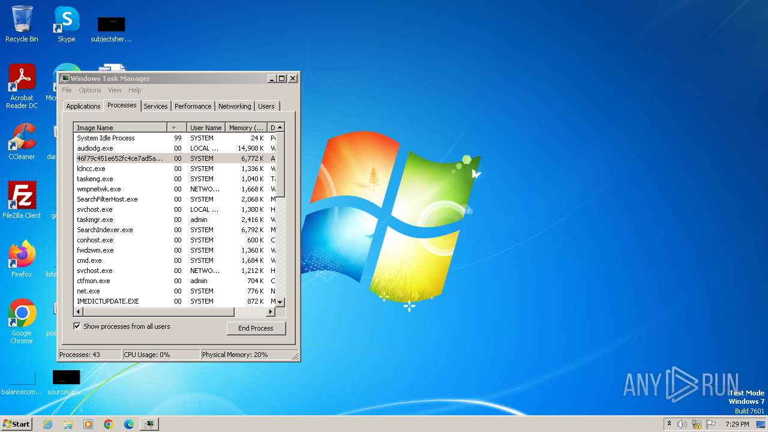Sort by Image Name column header

(x=120, y=128)
